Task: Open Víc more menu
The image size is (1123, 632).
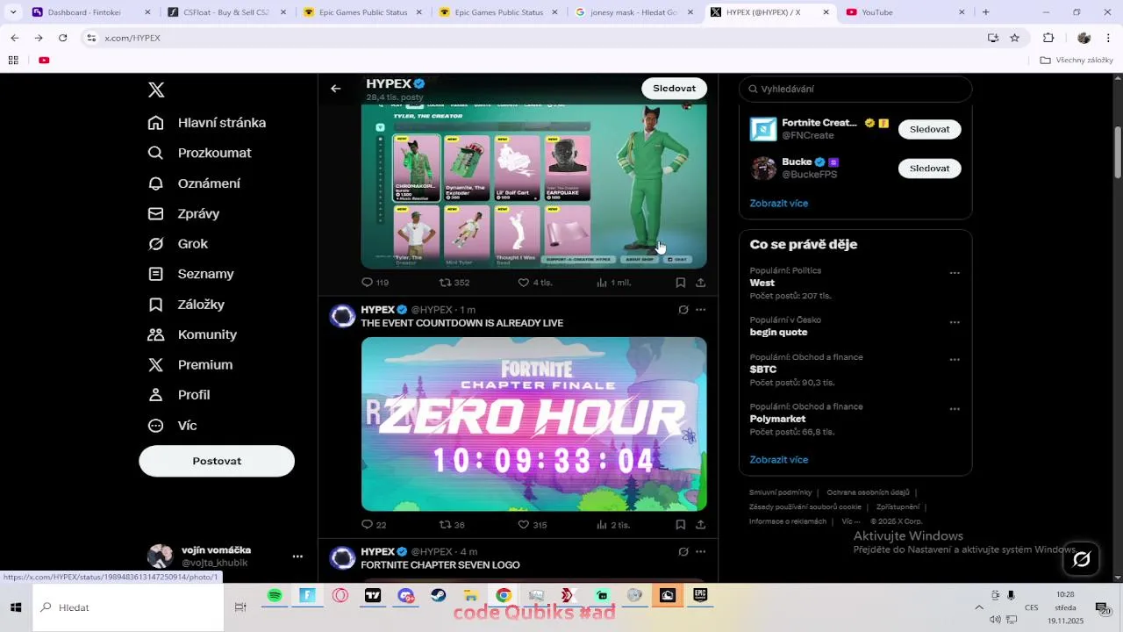Action: tap(173, 426)
